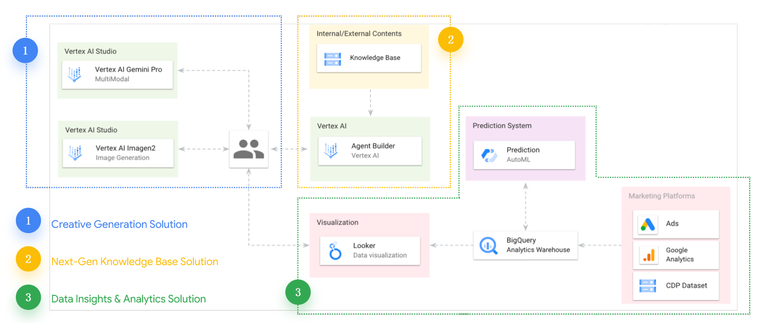Viewport: 762px width, 323px height.
Task: Click the "Visualization" heading
Action: (x=337, y=223)
